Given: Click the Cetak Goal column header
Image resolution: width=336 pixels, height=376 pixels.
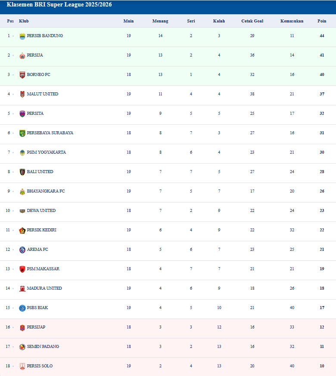Looking at the screenshot, I should [x=252, y=21].
